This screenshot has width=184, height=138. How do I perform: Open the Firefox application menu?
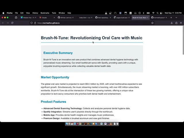(9, 13)
